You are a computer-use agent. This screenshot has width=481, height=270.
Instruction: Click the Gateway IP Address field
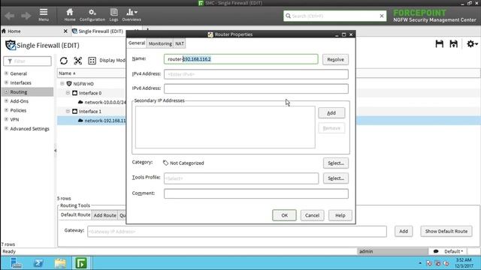[x=237, y=232]
